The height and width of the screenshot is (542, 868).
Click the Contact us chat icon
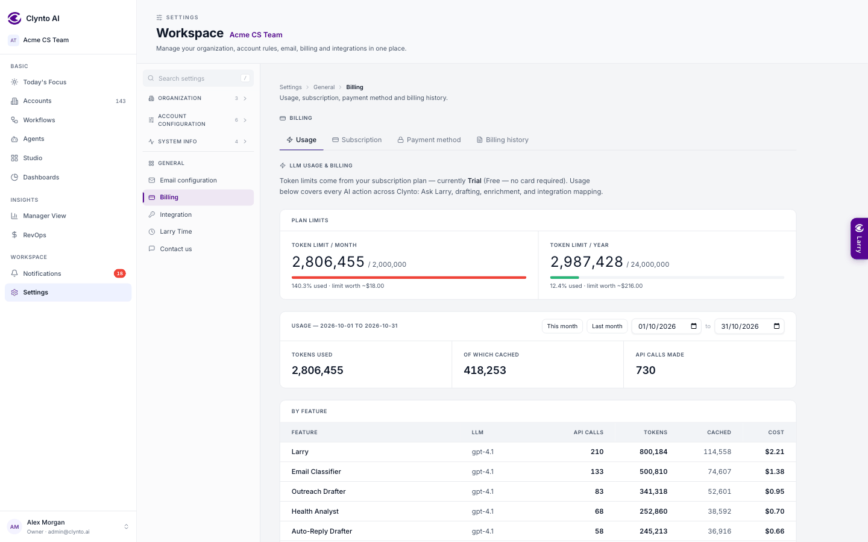(152, 249)
